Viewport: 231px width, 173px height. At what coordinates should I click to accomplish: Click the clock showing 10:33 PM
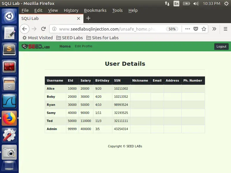click(x=211, y=3)
